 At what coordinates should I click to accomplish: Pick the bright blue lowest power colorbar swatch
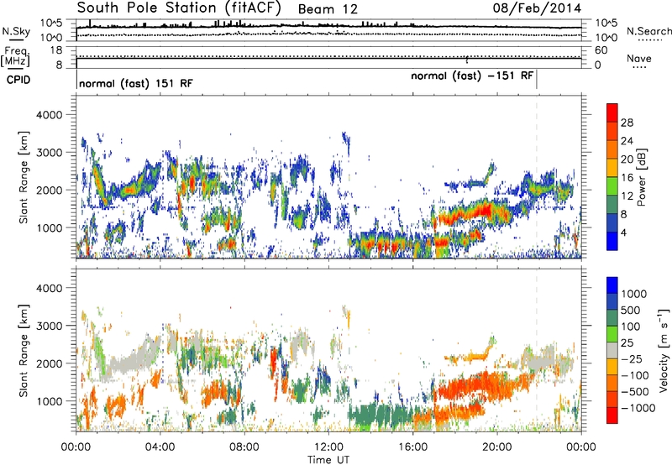point(612,241)
